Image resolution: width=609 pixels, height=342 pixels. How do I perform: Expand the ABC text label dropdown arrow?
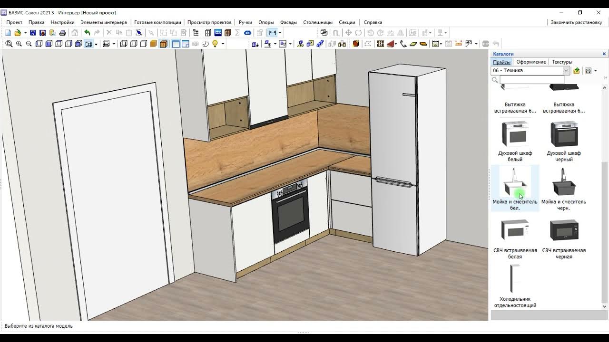coord(476,44)
